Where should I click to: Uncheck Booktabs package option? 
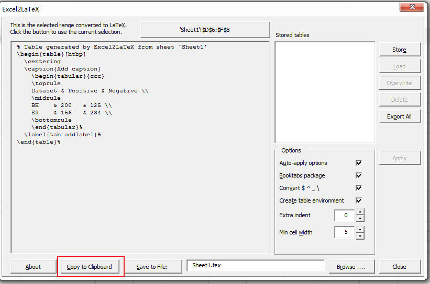click(x=359, y=175)
